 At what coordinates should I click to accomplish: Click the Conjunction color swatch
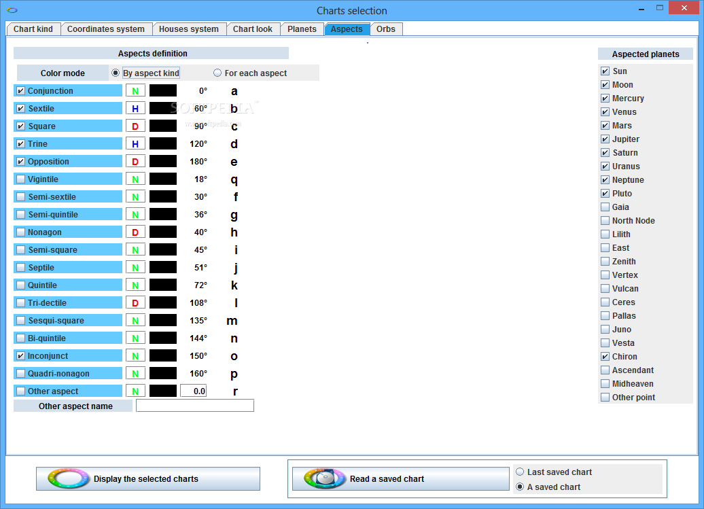(x=163, y=90)
